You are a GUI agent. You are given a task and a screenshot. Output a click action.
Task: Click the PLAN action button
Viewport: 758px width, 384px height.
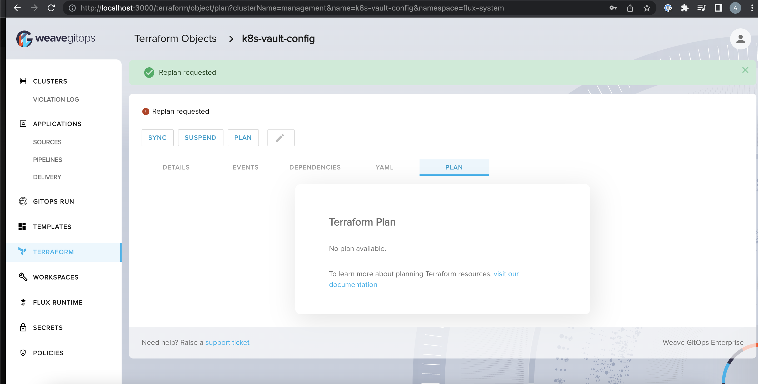click(243, 138)
